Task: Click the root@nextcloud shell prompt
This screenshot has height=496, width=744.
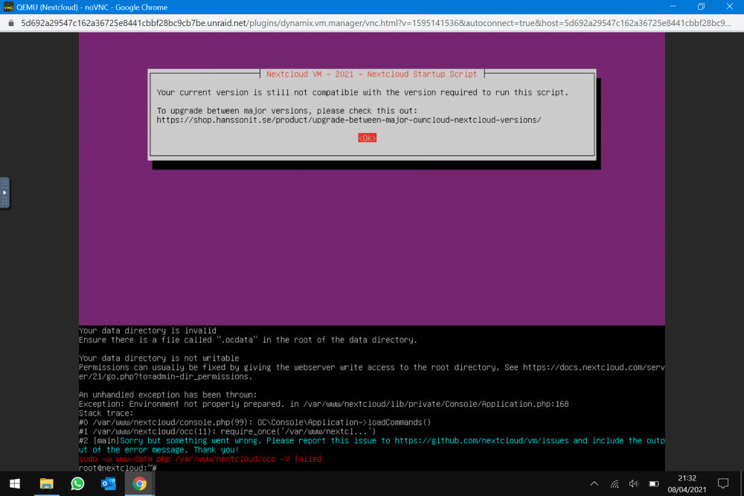Action: tap(118, 468)
